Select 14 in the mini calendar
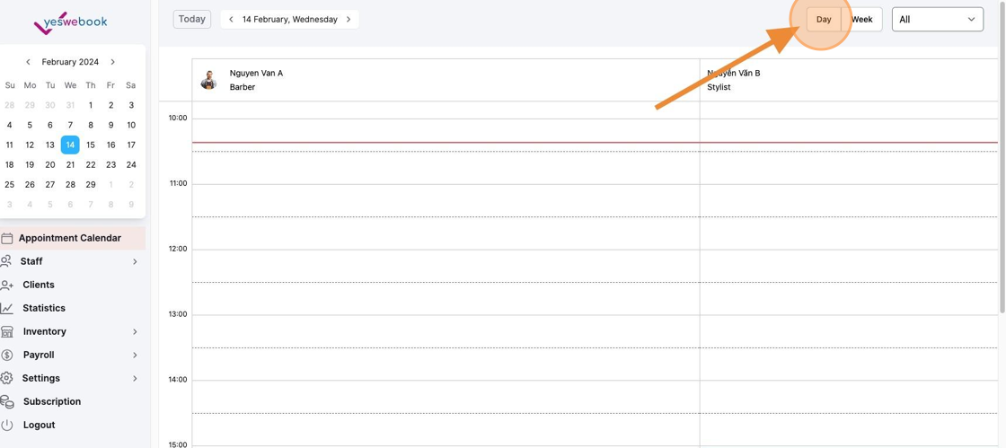This screenshot has height=448, width=1006. 70,145
